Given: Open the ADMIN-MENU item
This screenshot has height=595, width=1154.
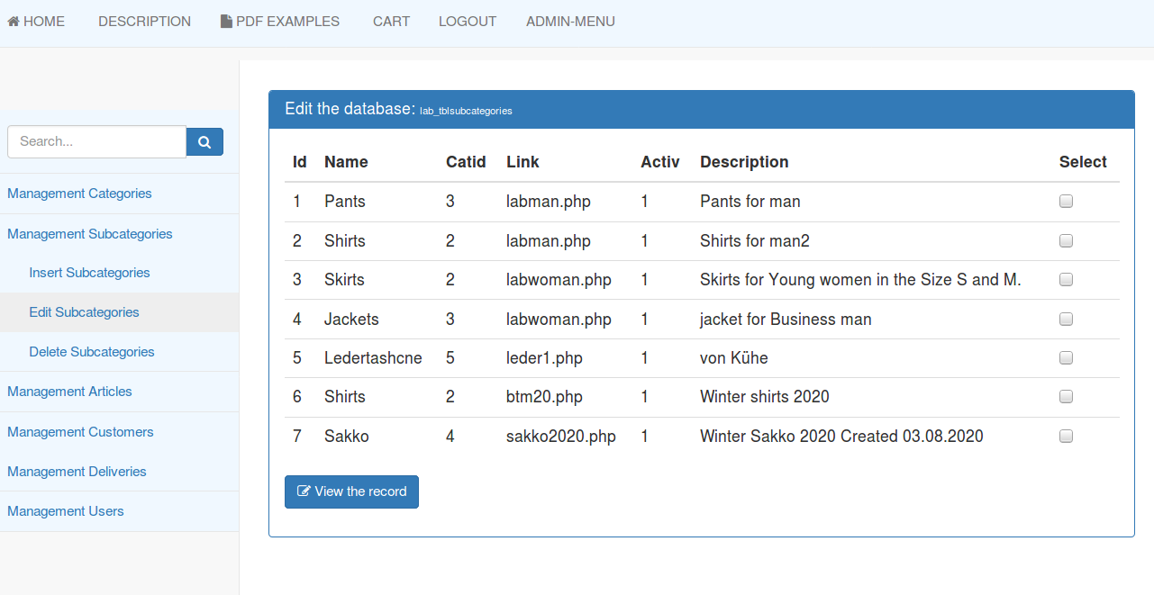Looking at the screenshot, I should [x=570, y=22].
